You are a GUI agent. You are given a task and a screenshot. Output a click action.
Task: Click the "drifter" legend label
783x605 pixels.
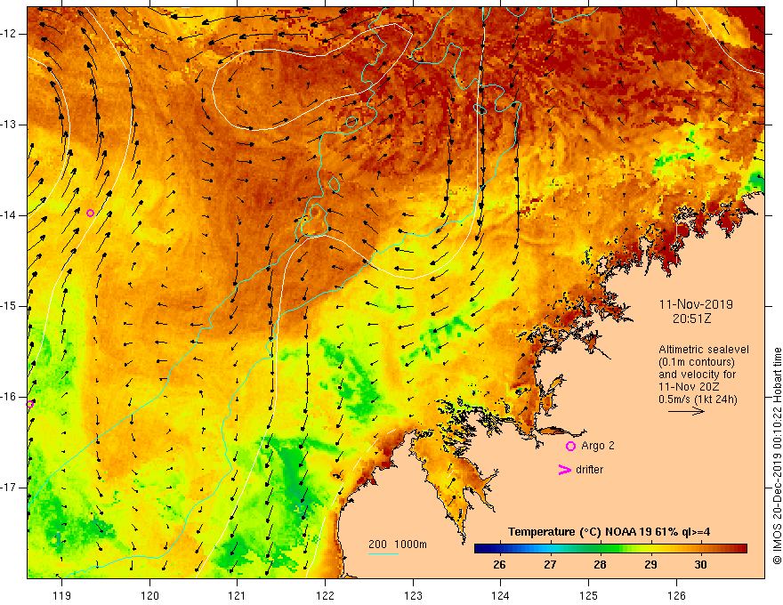tap(589, 469)
